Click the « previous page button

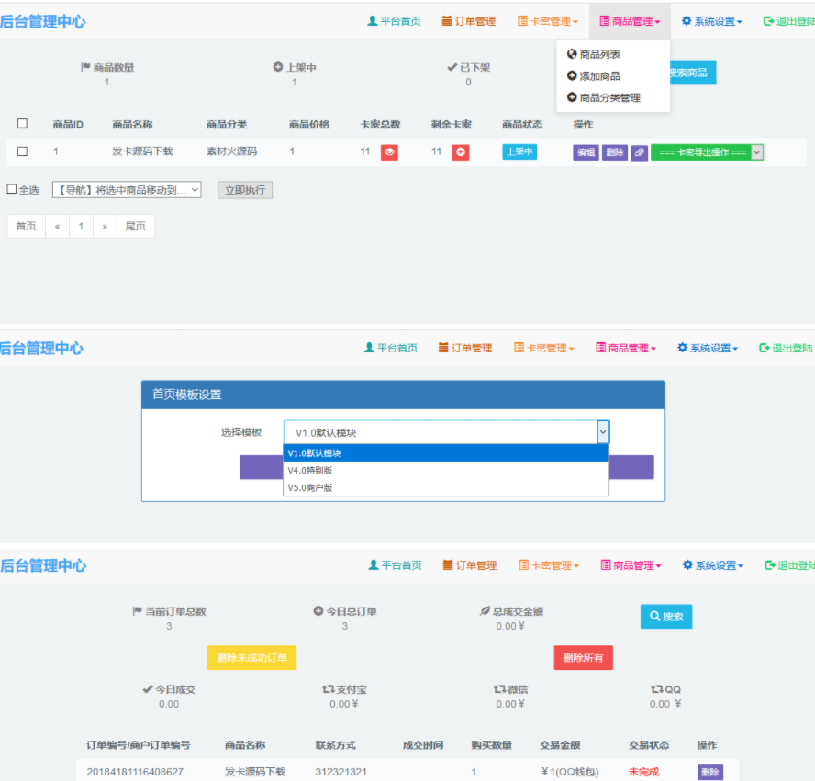57,226
